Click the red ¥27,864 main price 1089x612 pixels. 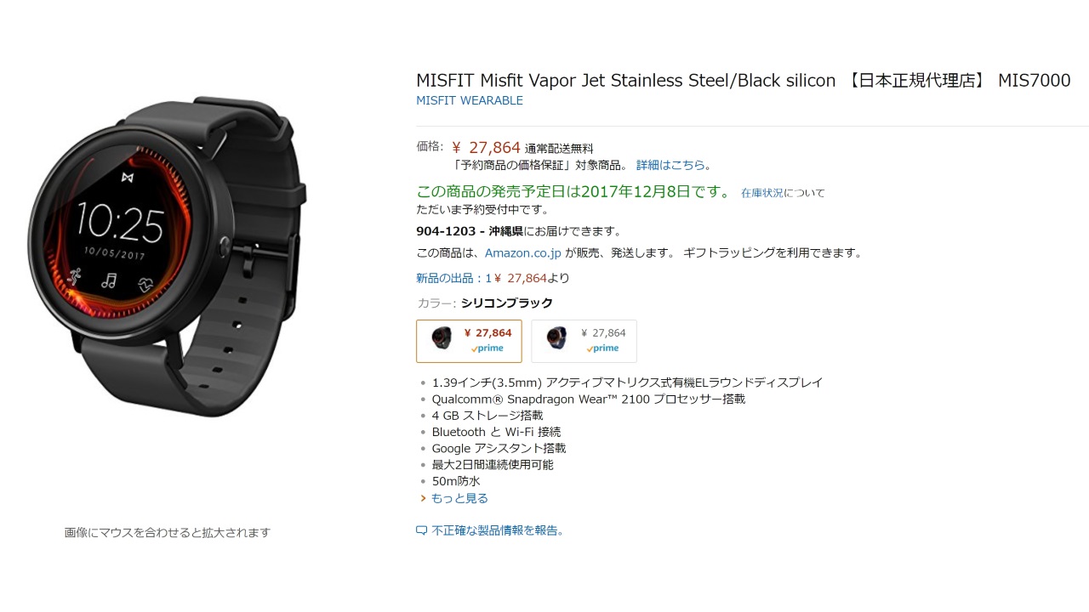click(486, 148)
